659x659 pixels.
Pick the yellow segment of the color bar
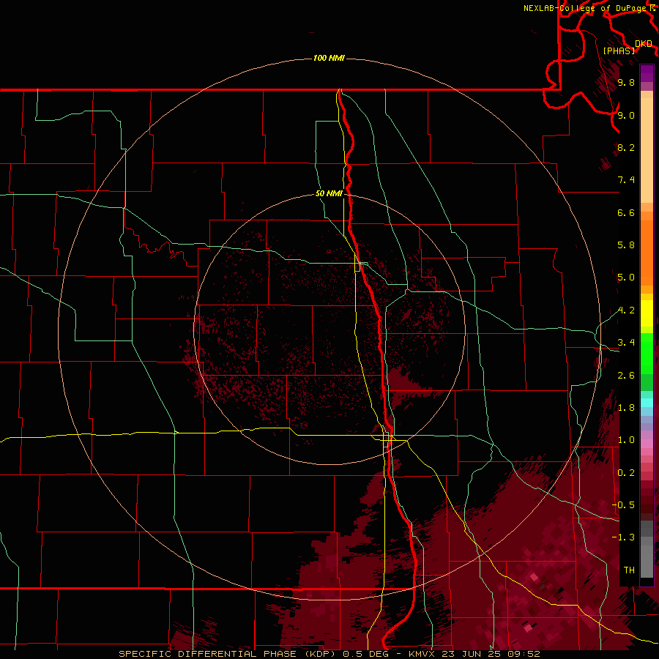(647, 313)
